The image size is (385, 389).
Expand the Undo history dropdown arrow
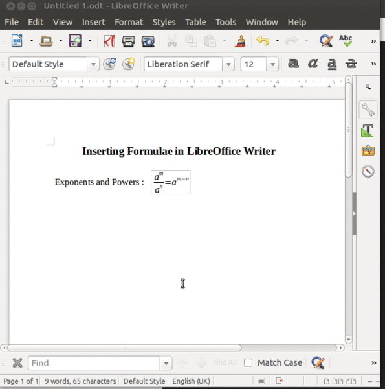[x=278, y=40]
